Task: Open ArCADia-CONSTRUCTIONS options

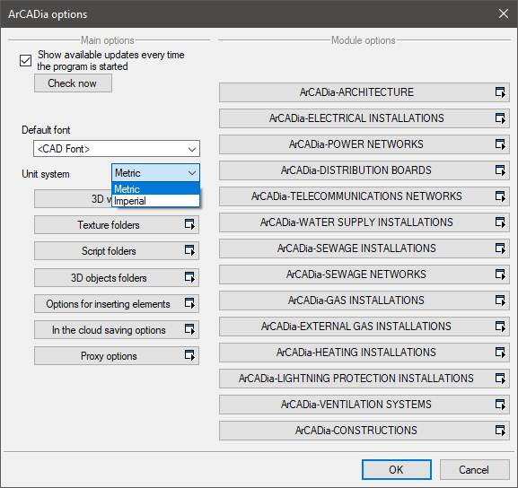Action: (364, 431)
